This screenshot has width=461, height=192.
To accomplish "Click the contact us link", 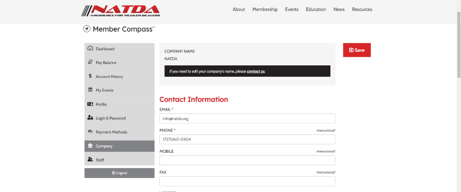I will tap(256, 71).
